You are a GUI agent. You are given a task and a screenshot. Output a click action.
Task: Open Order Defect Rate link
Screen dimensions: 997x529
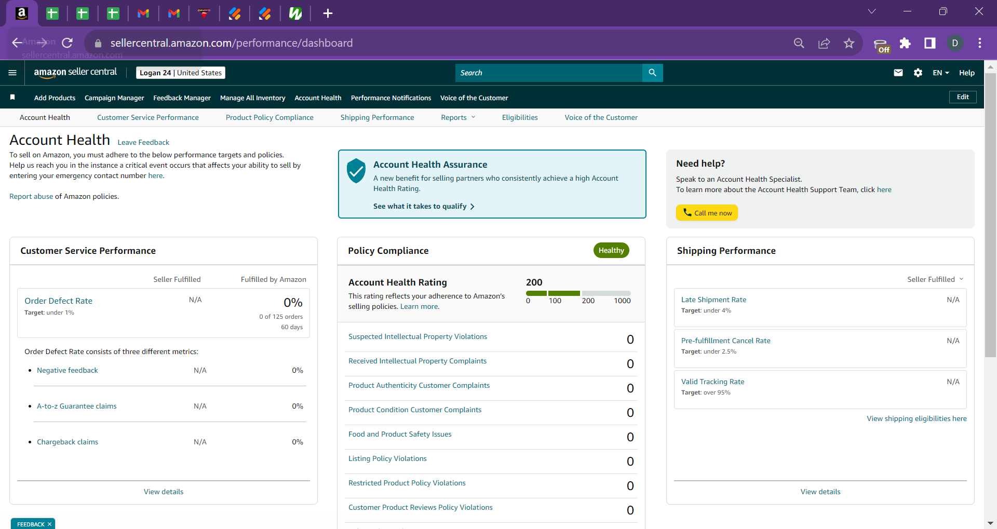point(58,301)
